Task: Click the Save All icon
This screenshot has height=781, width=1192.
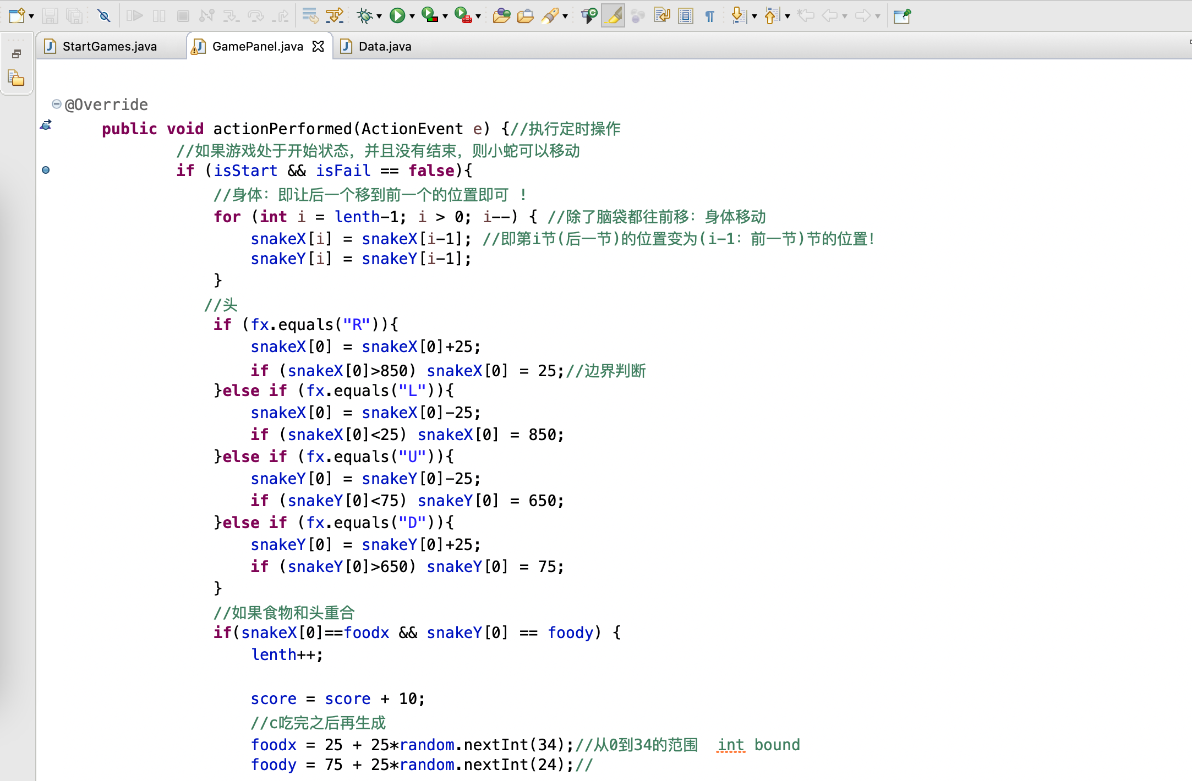Action: tap(74, 16)
